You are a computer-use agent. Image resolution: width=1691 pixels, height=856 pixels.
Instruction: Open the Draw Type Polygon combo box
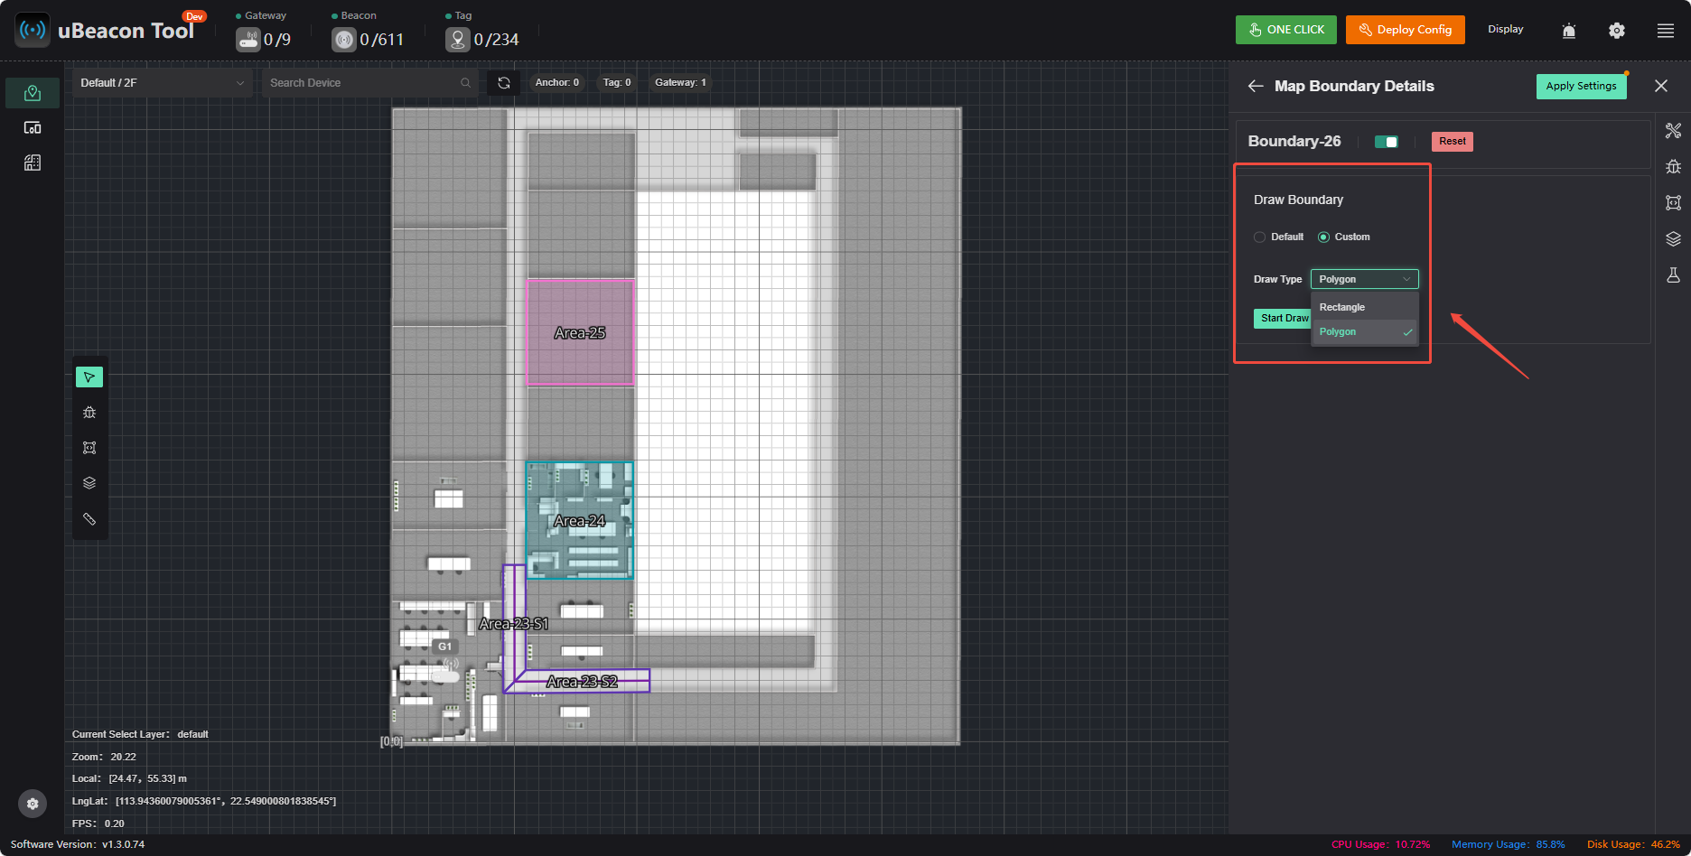pos(1364,279)
